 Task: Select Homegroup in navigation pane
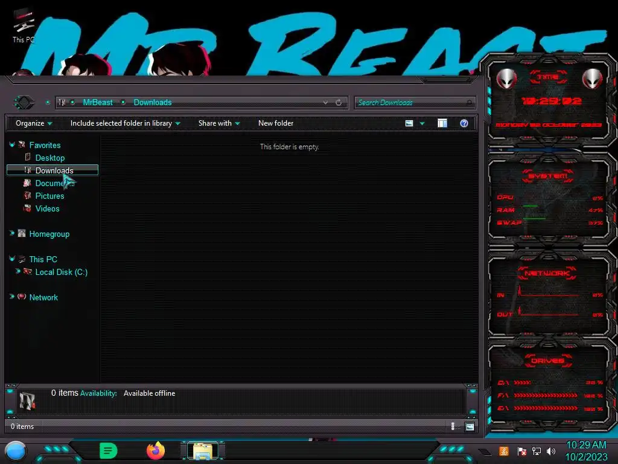[x=49, y=234]
